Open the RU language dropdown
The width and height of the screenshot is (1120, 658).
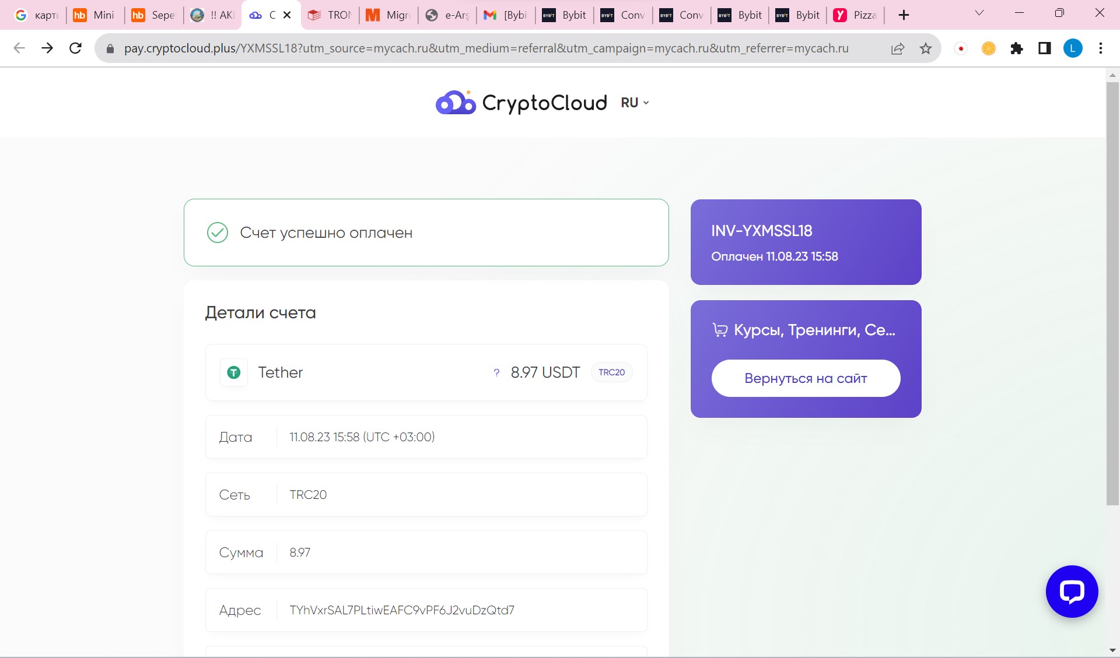pos(635,103)
